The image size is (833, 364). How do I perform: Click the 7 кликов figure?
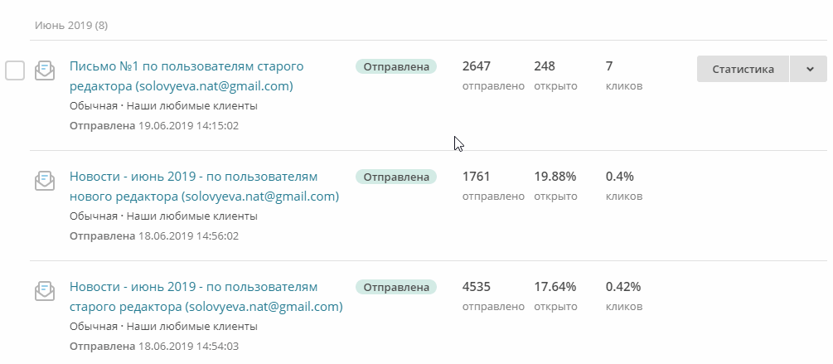(609, 66)
